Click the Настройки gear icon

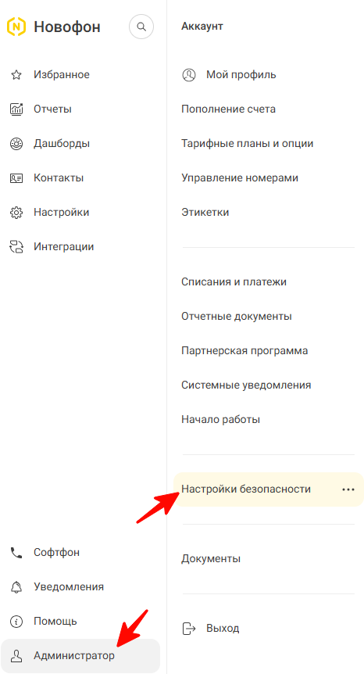coord(16,213)
